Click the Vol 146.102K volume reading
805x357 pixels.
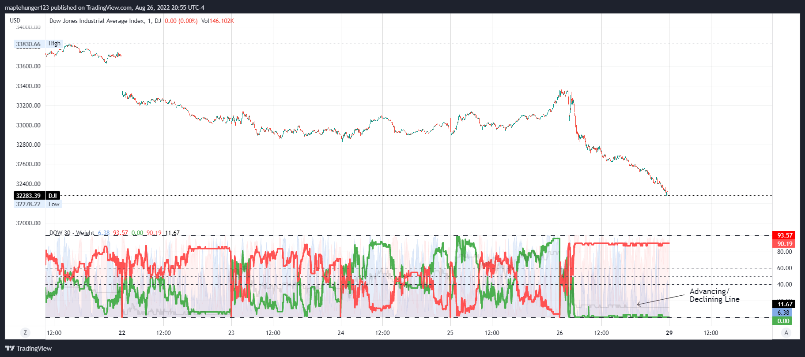click(217, 21)
